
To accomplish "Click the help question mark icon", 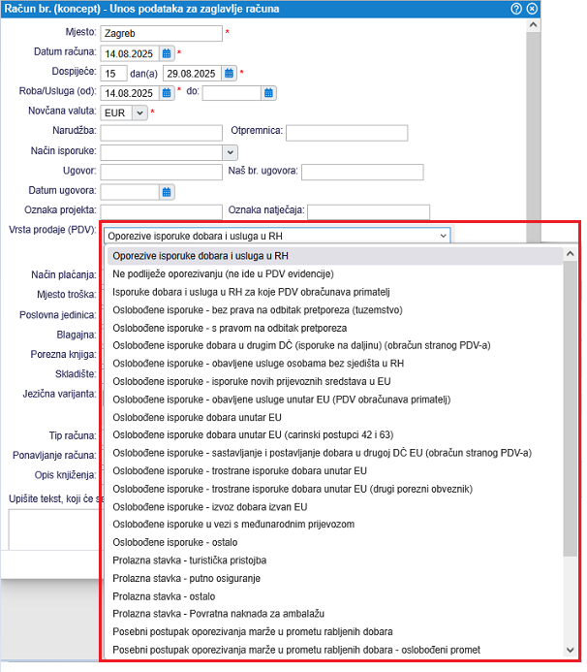I will pos(516,8).
